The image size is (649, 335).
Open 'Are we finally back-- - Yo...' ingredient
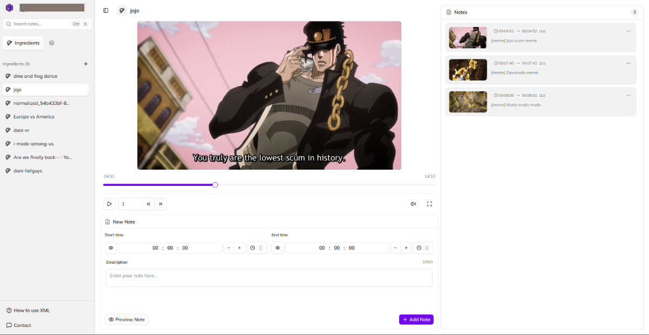44,157
